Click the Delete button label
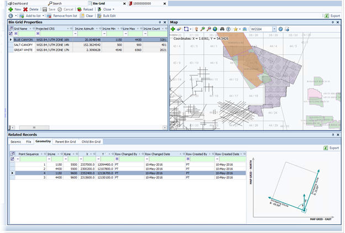345x233 pixels. pos(34,9)
